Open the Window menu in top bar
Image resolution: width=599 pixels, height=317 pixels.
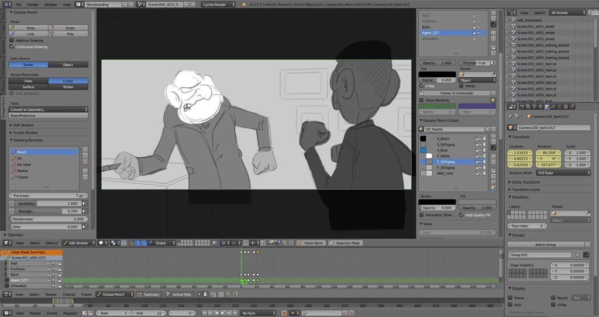click(51, 4)
